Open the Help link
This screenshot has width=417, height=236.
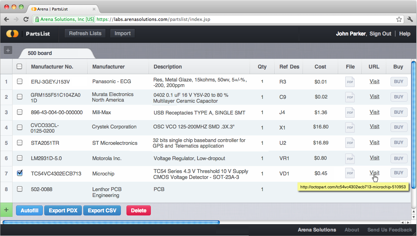(x=405, y=34)
